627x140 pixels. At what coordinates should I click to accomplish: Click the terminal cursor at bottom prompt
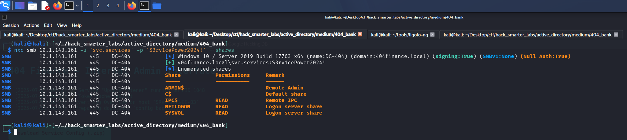click(16, 132)
